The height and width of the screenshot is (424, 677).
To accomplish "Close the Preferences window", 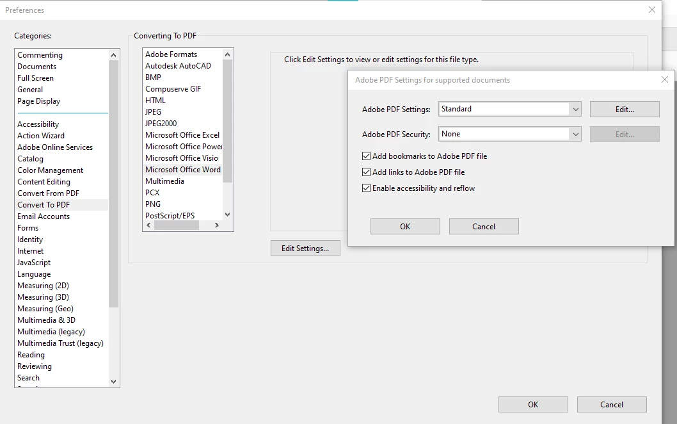I will [x=652, y=10].
